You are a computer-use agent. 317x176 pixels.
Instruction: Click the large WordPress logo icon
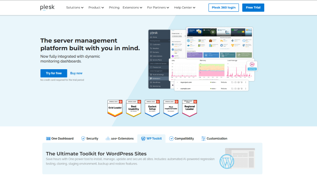point(228,161)
